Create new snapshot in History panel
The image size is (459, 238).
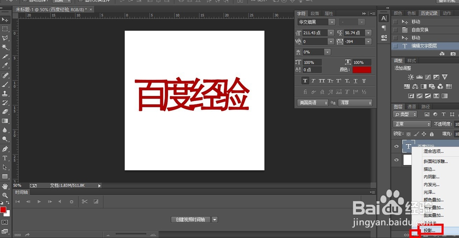[453, 54]
